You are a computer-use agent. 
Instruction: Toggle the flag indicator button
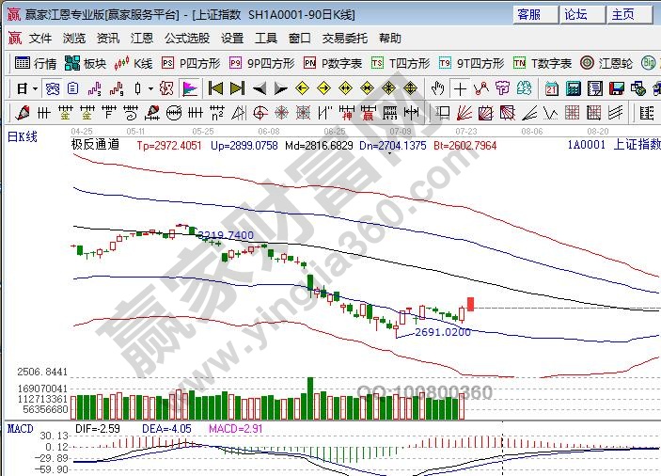click(190, 88)
